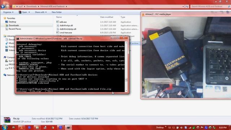This screenshot has height=130, width=231.
Task: Click the cmd scrollbar up arrow
Action: click(126, 43)
